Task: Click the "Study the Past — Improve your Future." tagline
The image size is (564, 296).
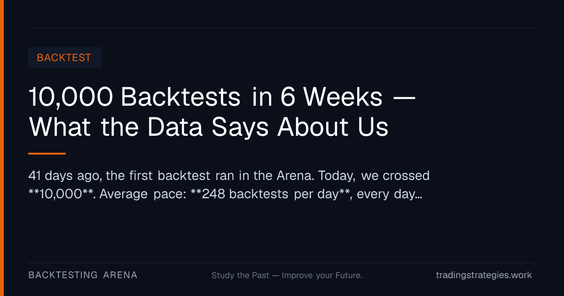Action: click(x=287, y=275)
